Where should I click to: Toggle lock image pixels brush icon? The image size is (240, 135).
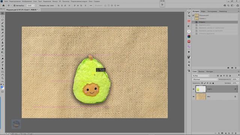[205, 83]
